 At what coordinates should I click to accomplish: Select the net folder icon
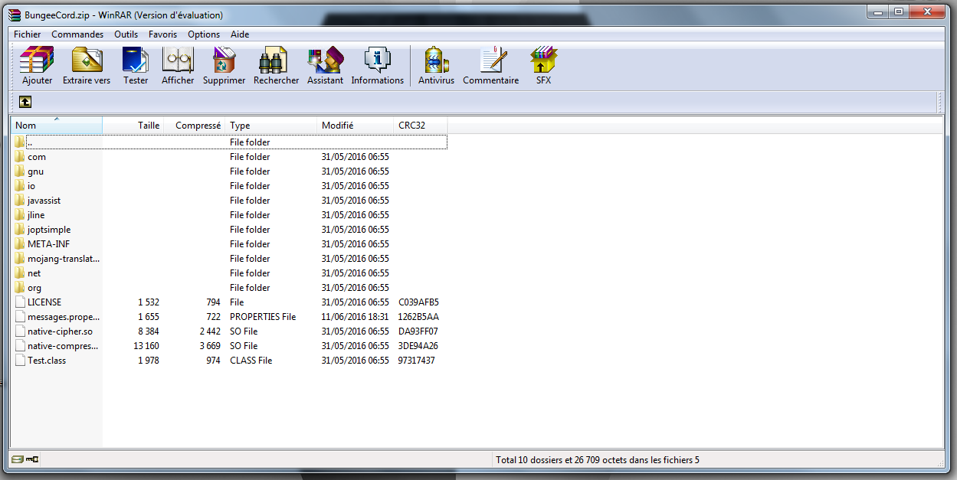(x=20, y=273)
